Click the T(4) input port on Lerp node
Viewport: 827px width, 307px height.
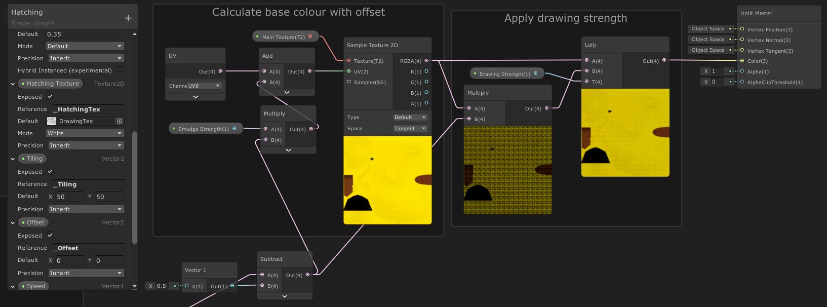coord(586,82)
